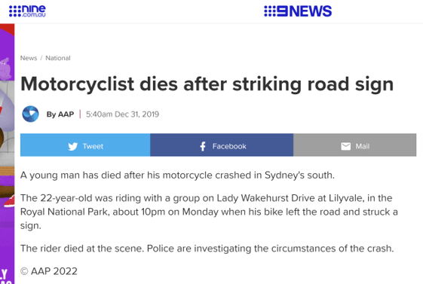Click the red shoe in side ad
423x284 pixels.
(x=10, y=201)
